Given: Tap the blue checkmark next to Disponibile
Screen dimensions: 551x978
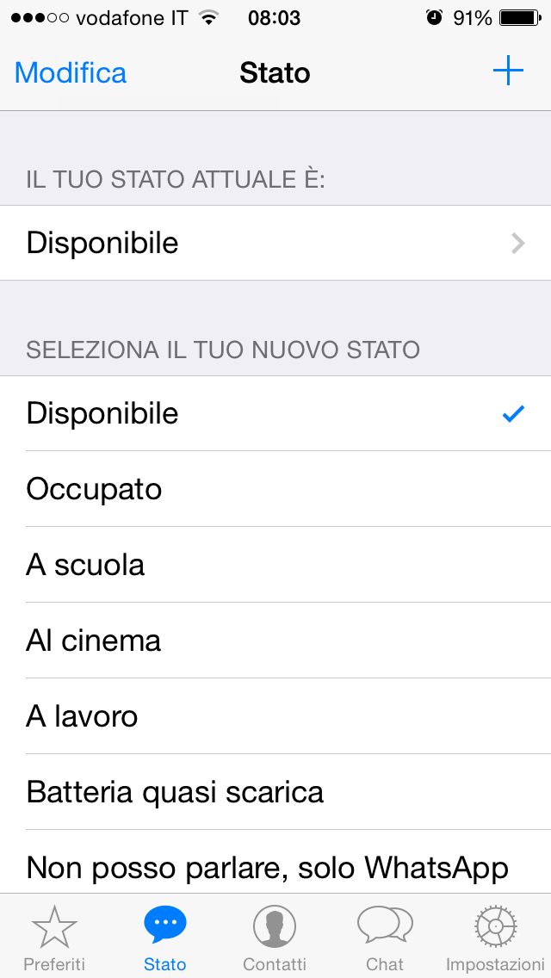Looking at the screenshot, I should pos(513,414).
